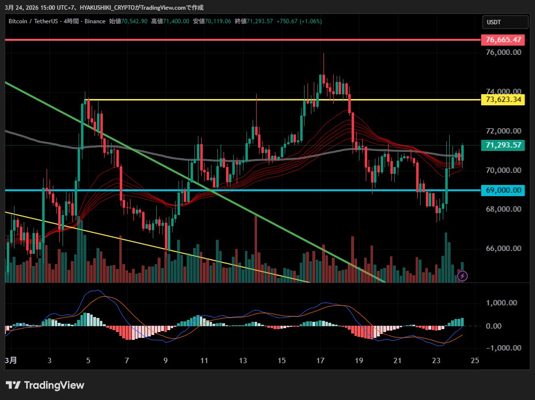Click the chart creation timestamp header text
The width and height of the screenshot is (535, 400).
pos(104,7)
